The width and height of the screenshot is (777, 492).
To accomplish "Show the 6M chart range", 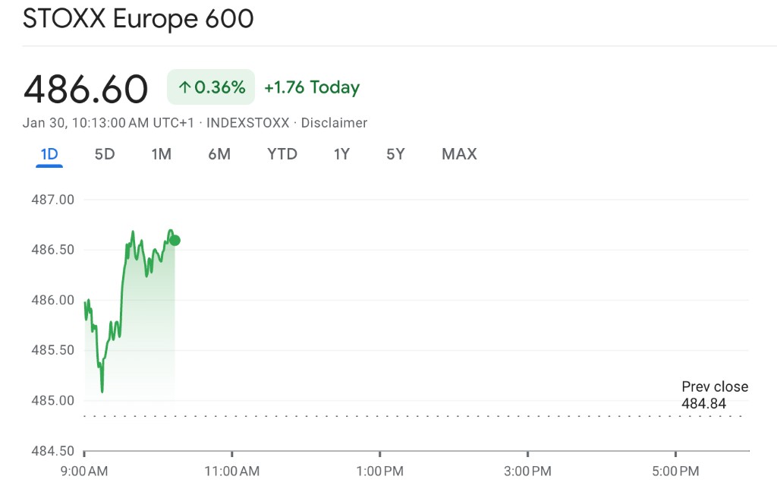I will point(219,154).
